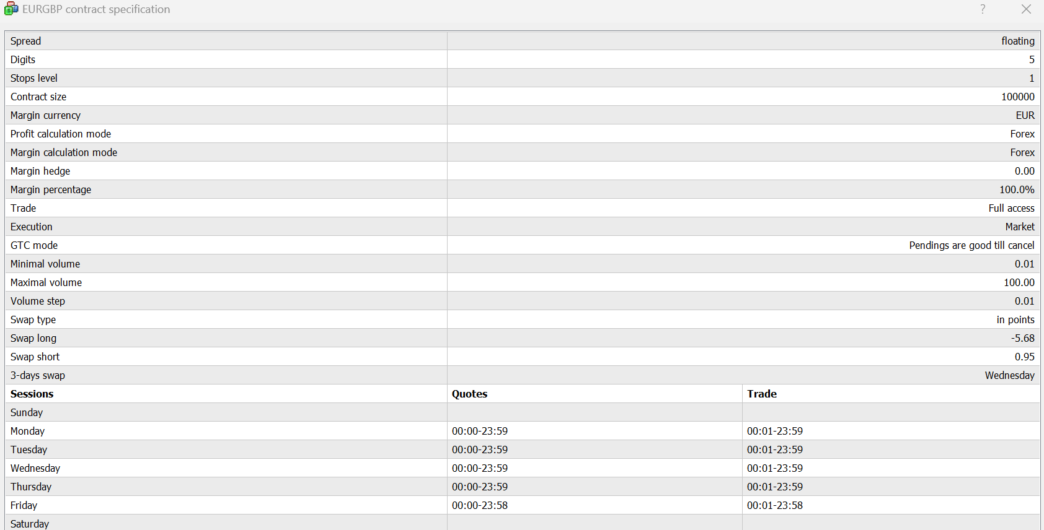Select the Margin percentage value 100.0%
Viewport: 1044px width, 530px height.
(x=1016, y=189)
